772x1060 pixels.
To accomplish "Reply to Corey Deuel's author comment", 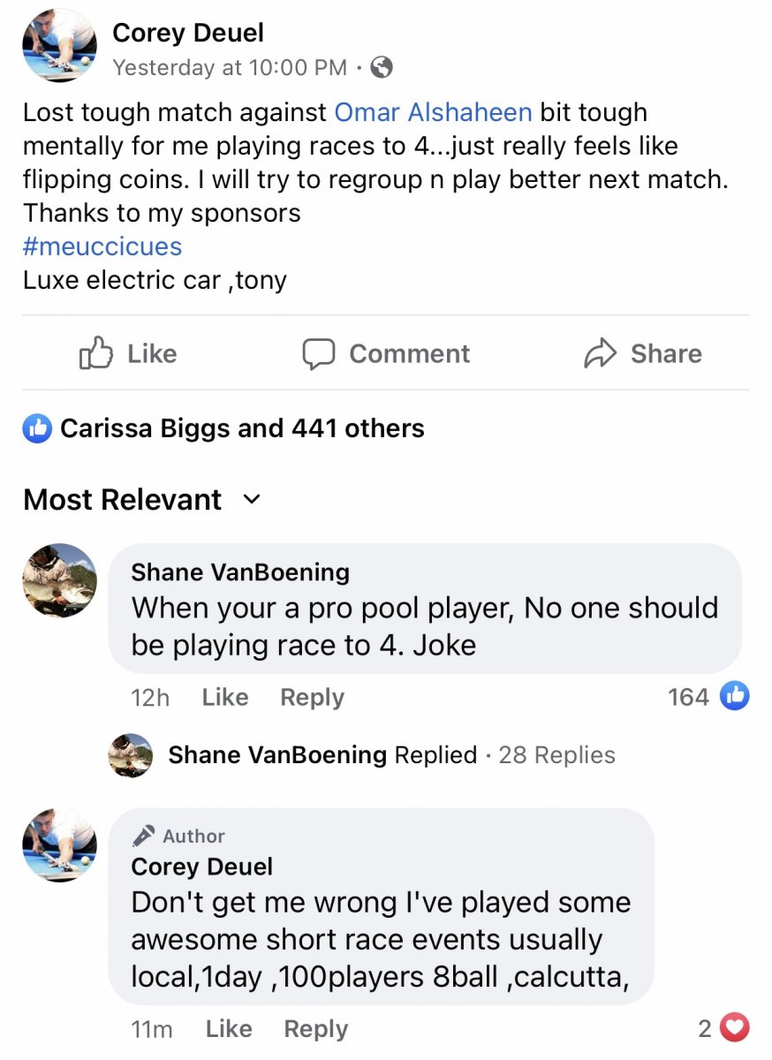I will pos(315,1028).
